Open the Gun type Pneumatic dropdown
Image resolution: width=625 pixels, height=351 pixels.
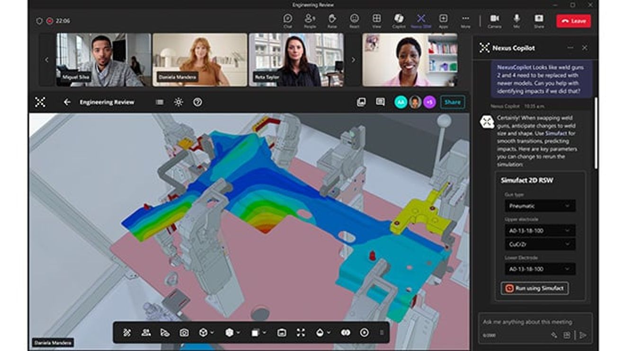coord(540,206)
